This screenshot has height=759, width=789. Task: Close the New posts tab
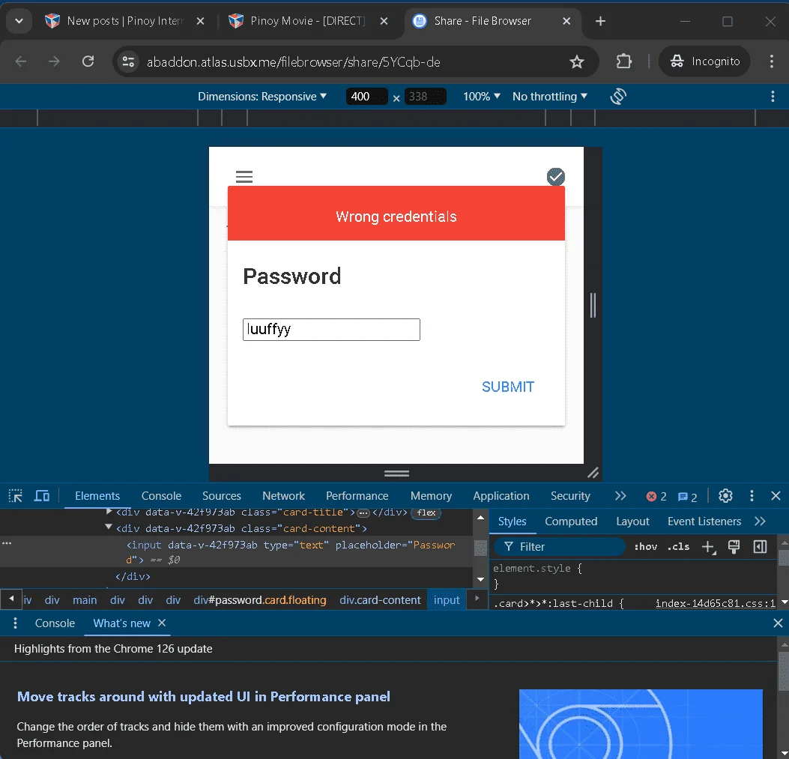pos(200,21)
